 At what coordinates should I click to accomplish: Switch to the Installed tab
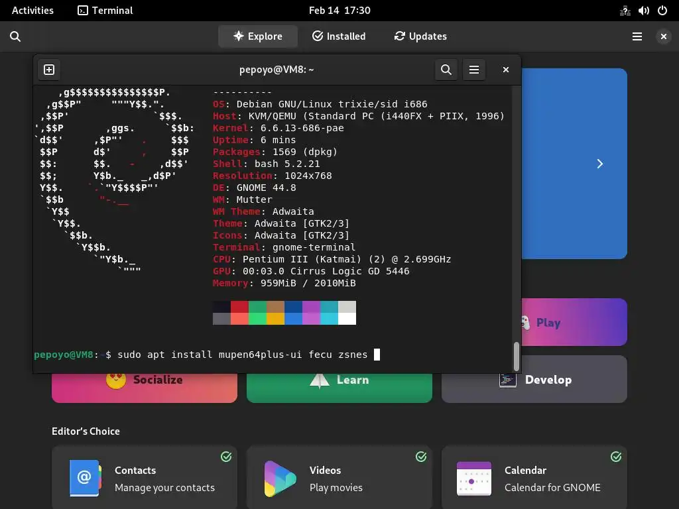(x=339, y=36)
